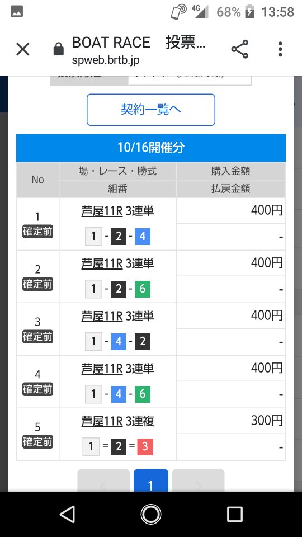Close the browser tab with X icon
The height and width of the screenshot is (537, 302).
tap(23, 49)
